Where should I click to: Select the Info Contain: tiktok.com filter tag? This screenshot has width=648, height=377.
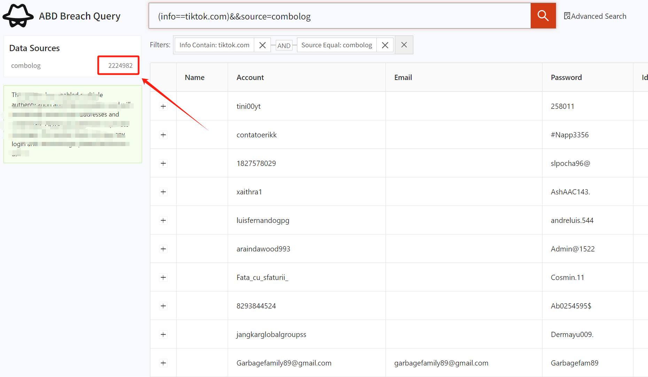click(214, 45)
